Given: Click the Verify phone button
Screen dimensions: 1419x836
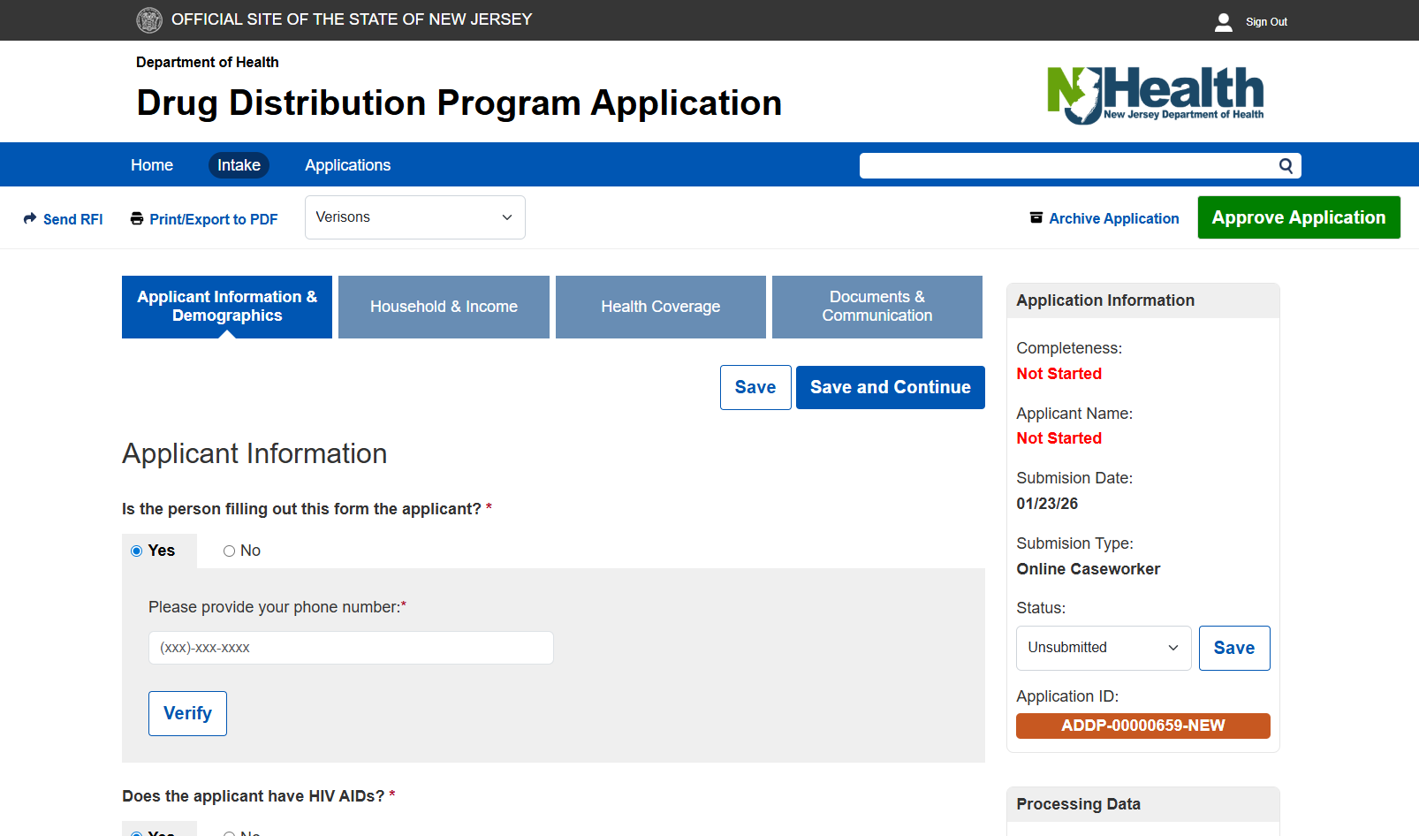Looking at the screenshot, I should pos(187,713).
